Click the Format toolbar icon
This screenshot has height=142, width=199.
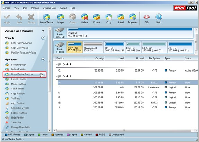click(x=97, y=19)
